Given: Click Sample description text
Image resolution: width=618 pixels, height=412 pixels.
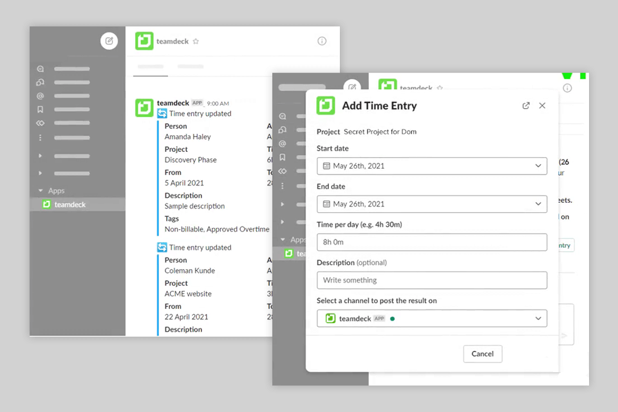Looking at the screenshot, I should pyautogui.click(x=194, y=206).
